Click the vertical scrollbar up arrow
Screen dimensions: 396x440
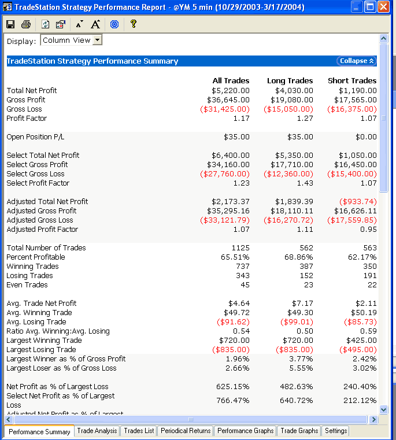pyautogui.click(x=384, y=38)
